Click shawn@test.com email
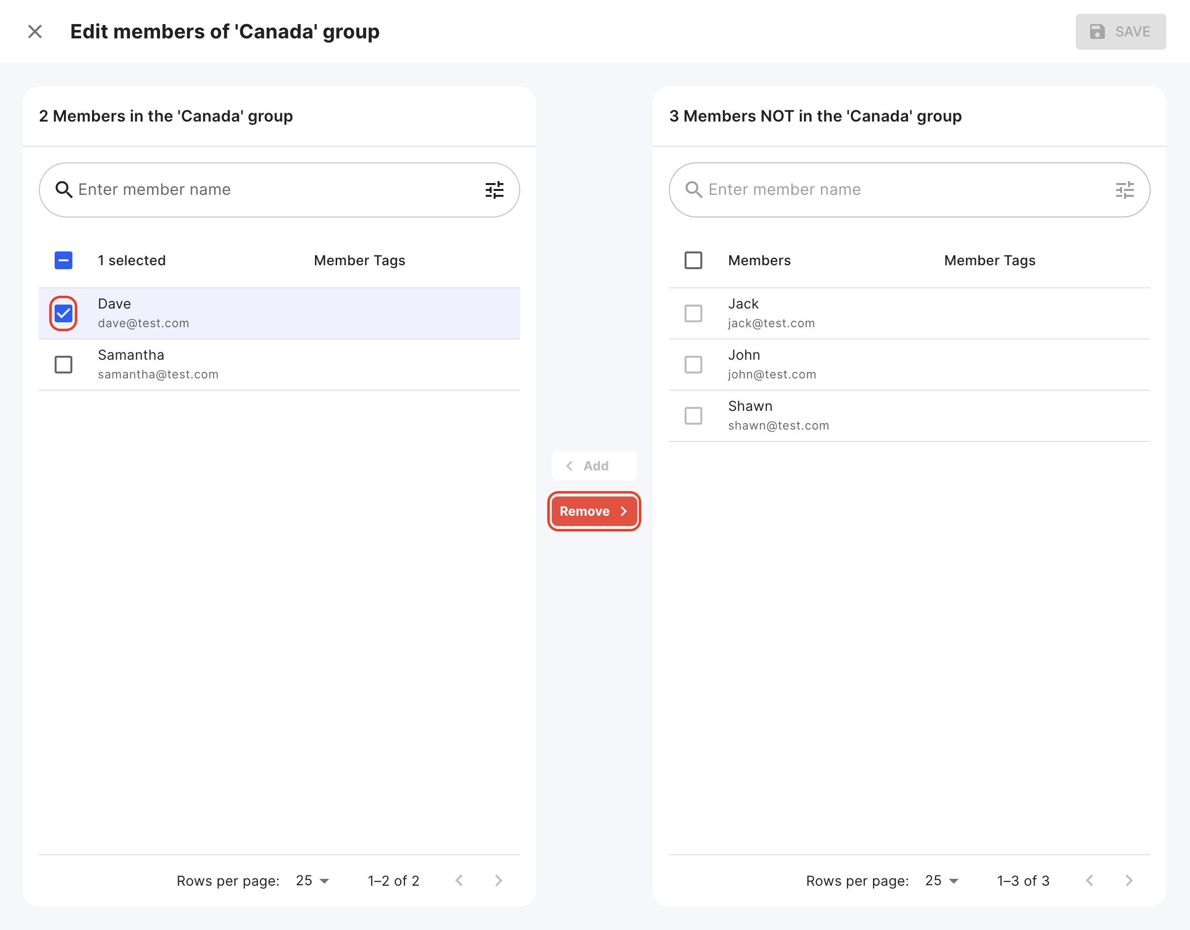Image resolution: width=1190 pixels, height=930 pixels. tap(779, 426)
